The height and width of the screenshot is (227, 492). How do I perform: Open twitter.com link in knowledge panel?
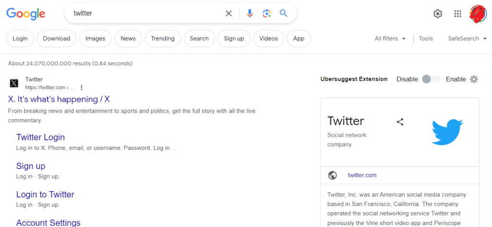pos(362,175)
